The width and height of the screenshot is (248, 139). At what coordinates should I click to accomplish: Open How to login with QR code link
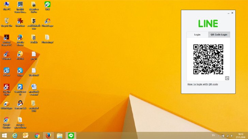[x=203, y=84]
